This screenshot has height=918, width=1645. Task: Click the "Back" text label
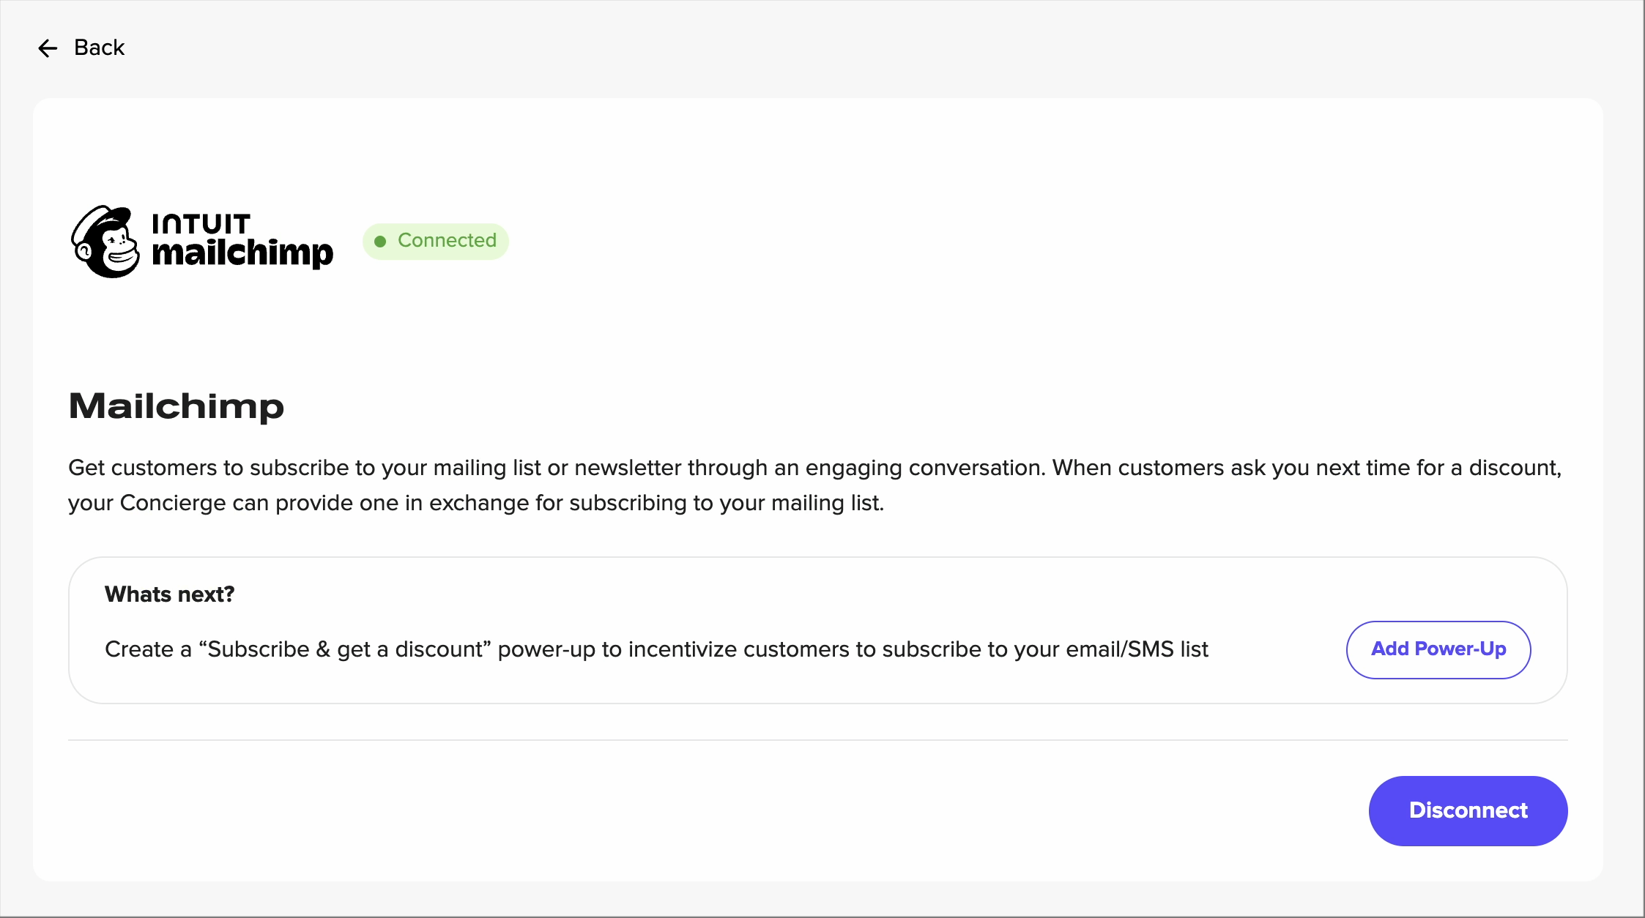coord(100,48)
